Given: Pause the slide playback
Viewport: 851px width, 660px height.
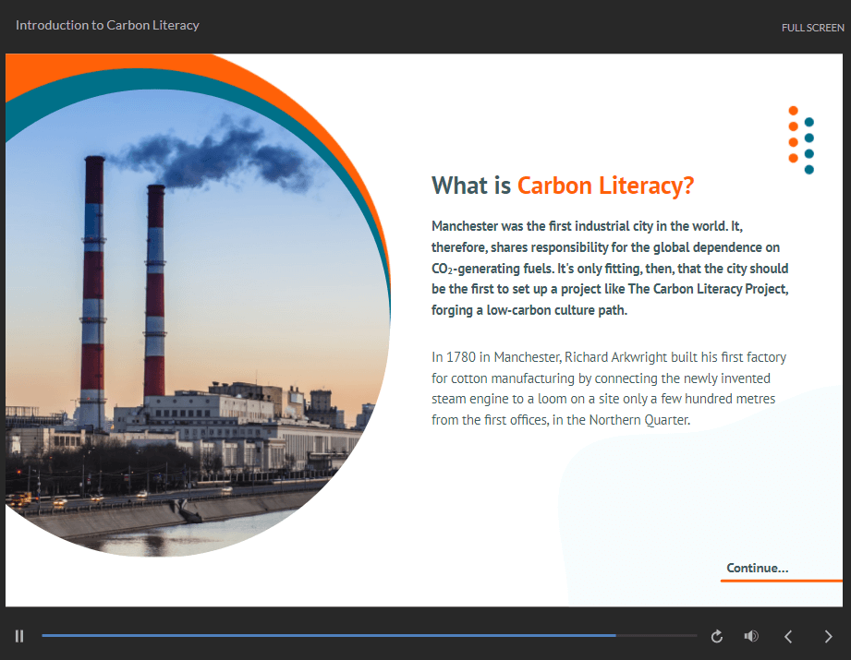Looking at the screenshot, I should tap(19, 636).
